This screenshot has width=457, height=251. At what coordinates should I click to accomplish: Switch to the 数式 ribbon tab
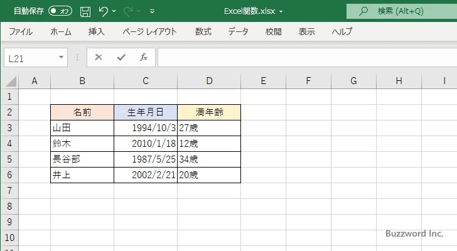coord(203,31)
